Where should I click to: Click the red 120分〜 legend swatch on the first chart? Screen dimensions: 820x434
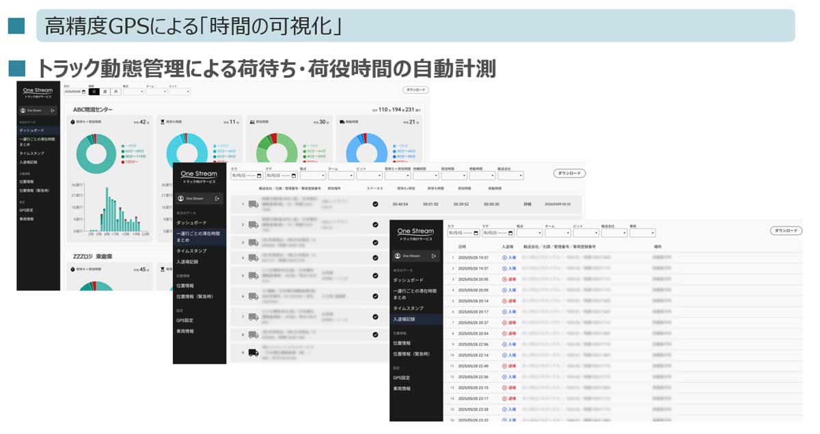coord(122,163)
